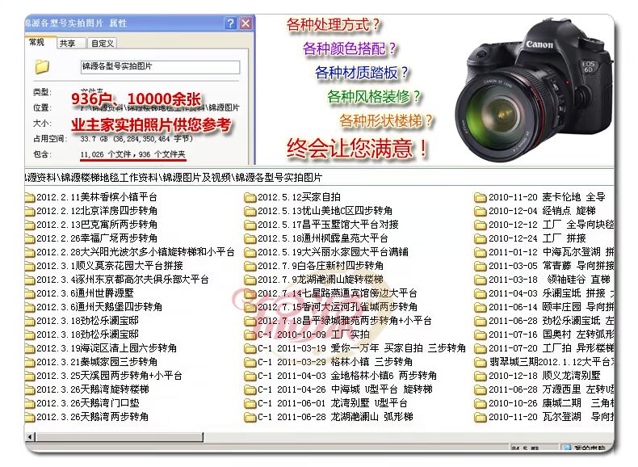Open folder icon 2012.5.13优山美地C区四步转角
638x467 pixels.
coord(250,212)
